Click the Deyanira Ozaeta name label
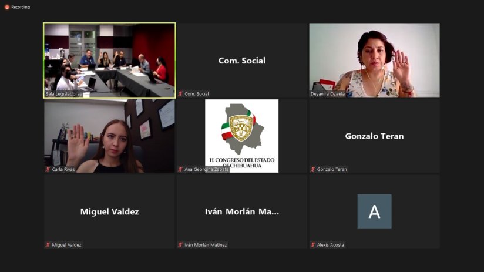 [328, 94]
